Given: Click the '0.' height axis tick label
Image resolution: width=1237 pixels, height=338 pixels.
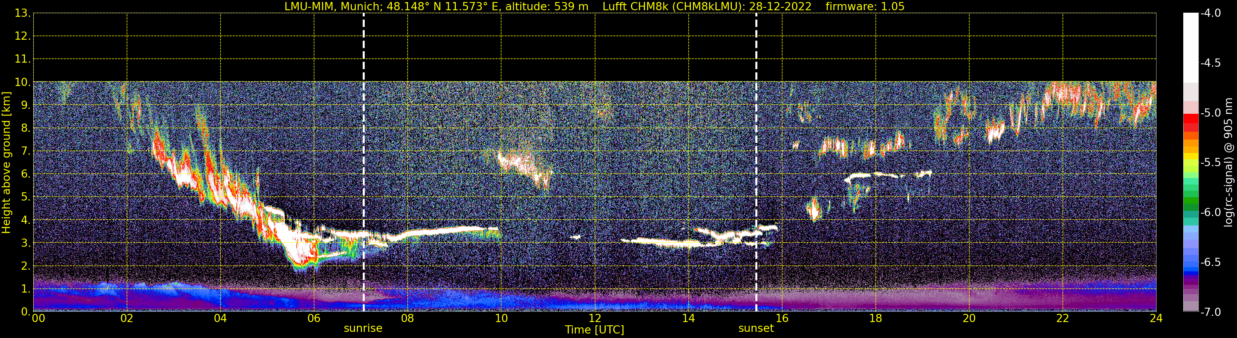Looking at the screenshot, I should [x=26, y=312].
